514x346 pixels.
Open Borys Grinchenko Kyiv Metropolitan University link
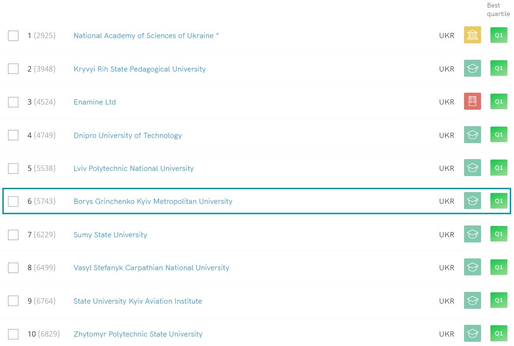tap(153, 201)
